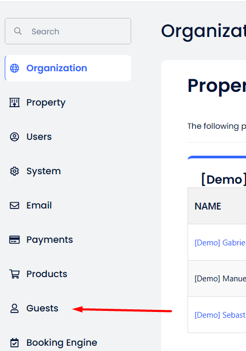This screenshot has width=246, height=351.
Task: Click the Payments credit card icon
Action: [15, 240]
